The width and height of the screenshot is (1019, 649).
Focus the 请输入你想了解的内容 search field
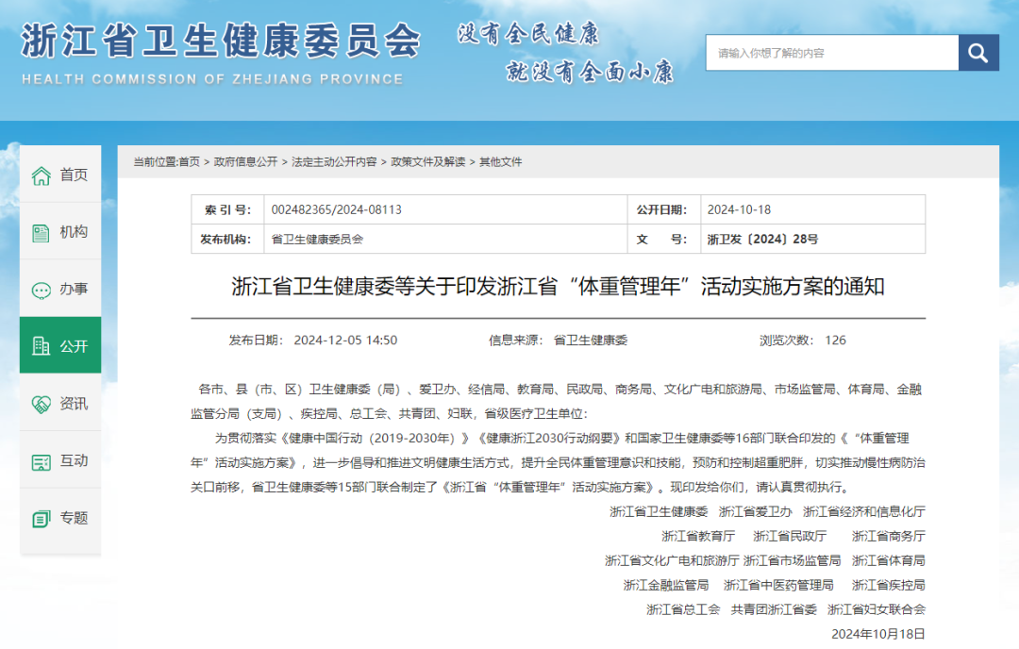[x=832, y=53]
